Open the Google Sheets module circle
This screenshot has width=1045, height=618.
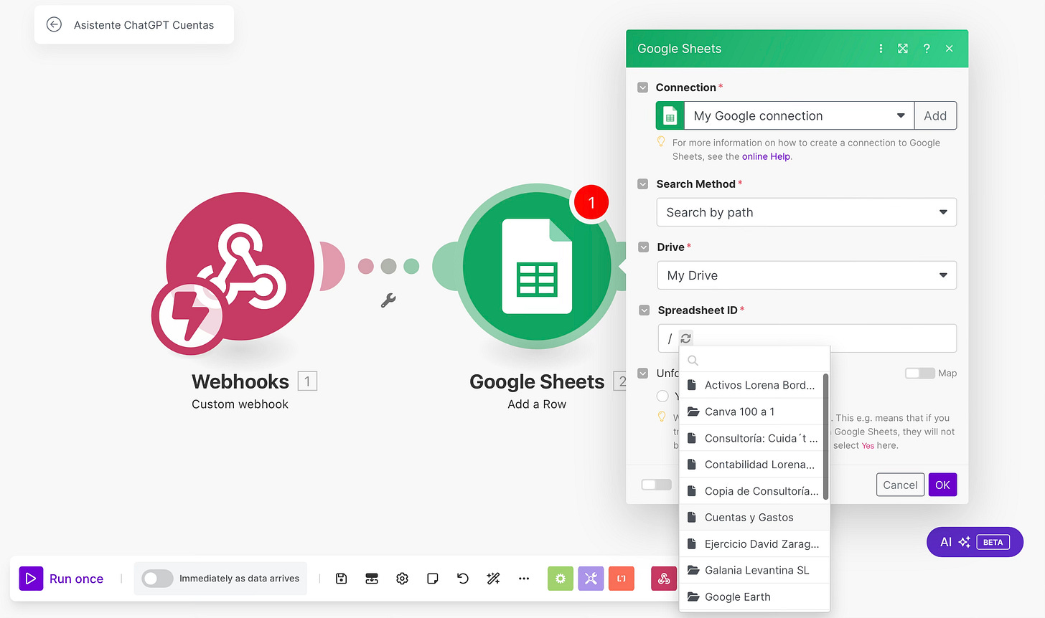[x=537, y=266]
